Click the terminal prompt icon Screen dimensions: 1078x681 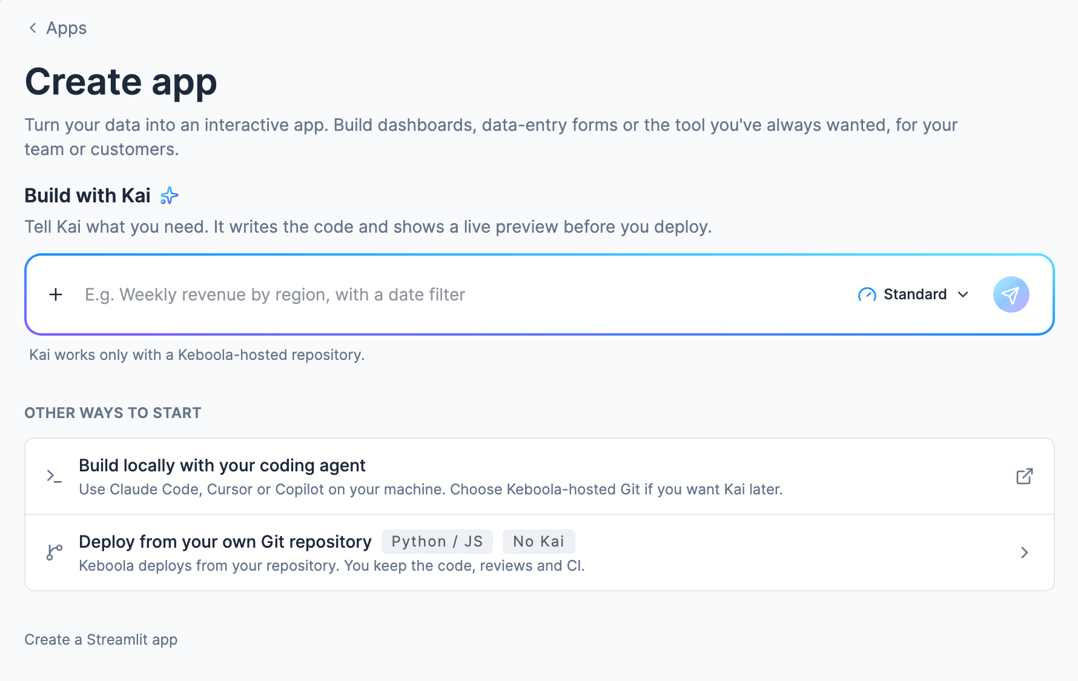click(55, 476)
